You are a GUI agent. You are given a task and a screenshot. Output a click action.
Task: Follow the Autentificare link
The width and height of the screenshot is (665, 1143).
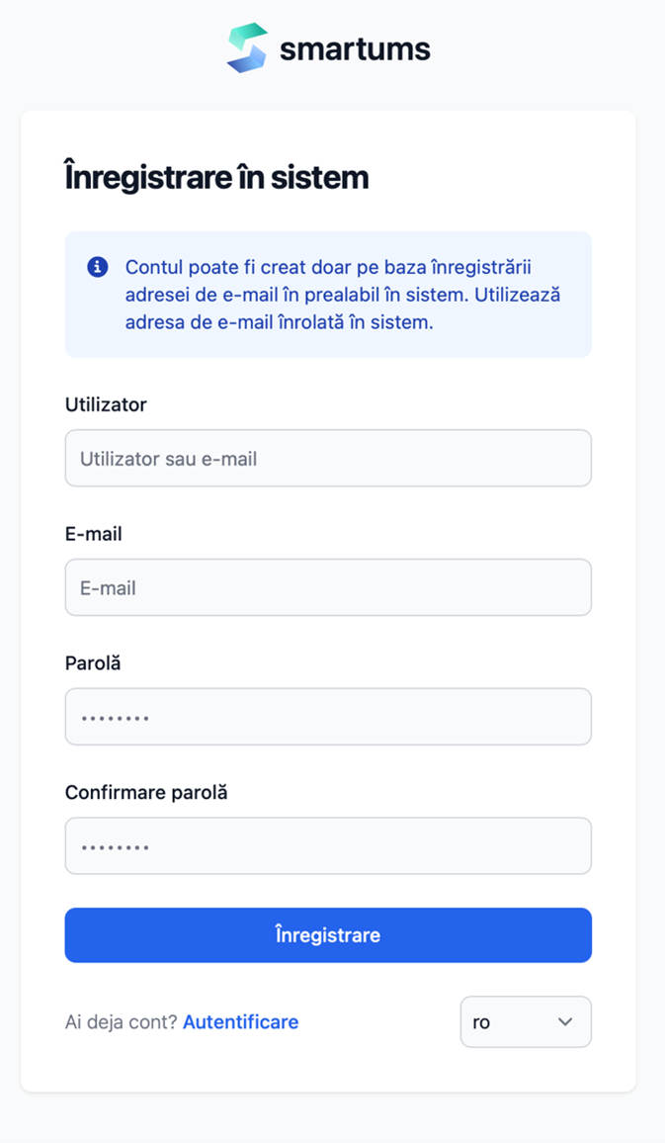(x=241, y=1022)
